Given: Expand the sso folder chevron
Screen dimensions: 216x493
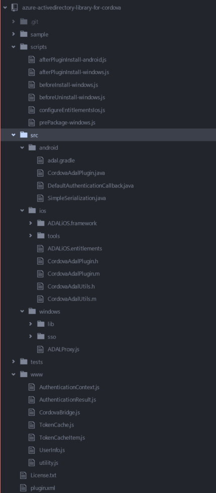Looking at the screenshot, I should (x=31, y=337).
